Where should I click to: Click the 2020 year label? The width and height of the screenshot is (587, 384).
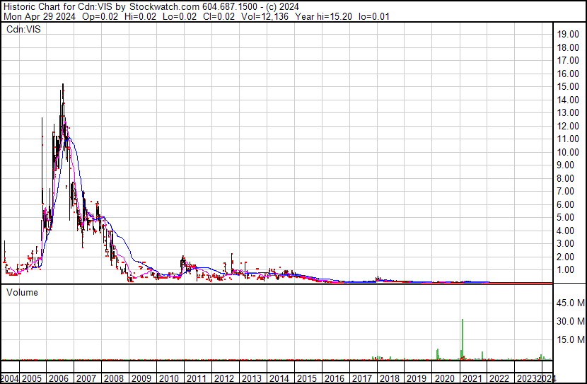coord(444,378)
